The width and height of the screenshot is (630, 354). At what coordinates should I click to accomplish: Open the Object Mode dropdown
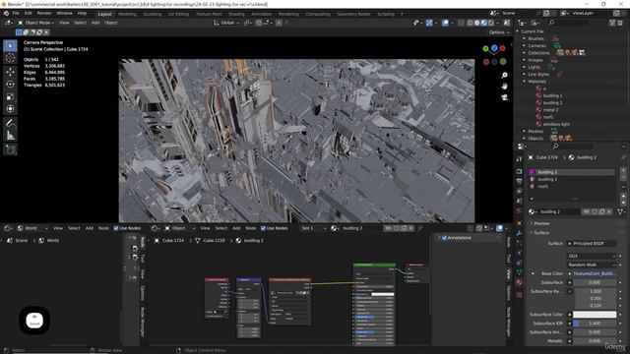coord(35,23)
